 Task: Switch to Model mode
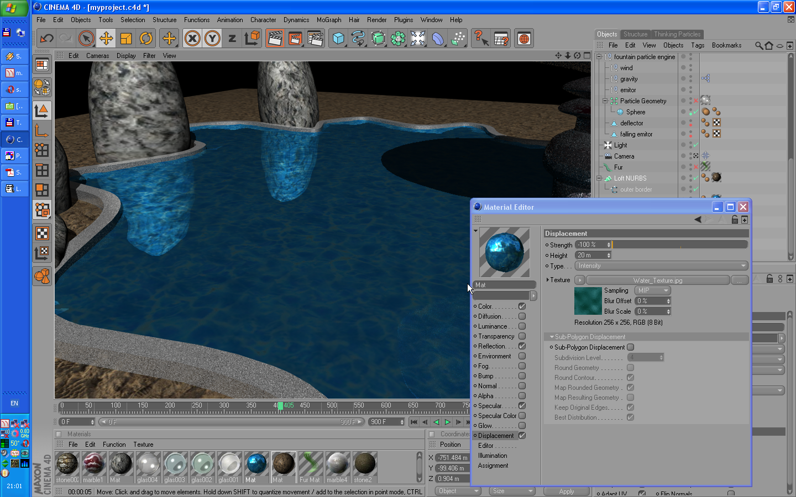[42, 110]
